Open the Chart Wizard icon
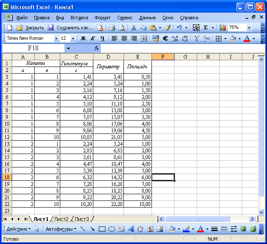This screenshot has height=244, width=267. [222, 28]
